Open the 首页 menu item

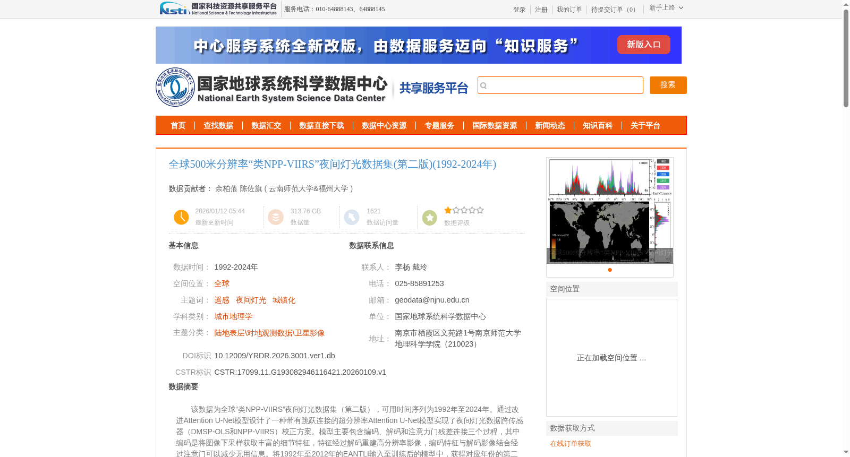(178, 126)
